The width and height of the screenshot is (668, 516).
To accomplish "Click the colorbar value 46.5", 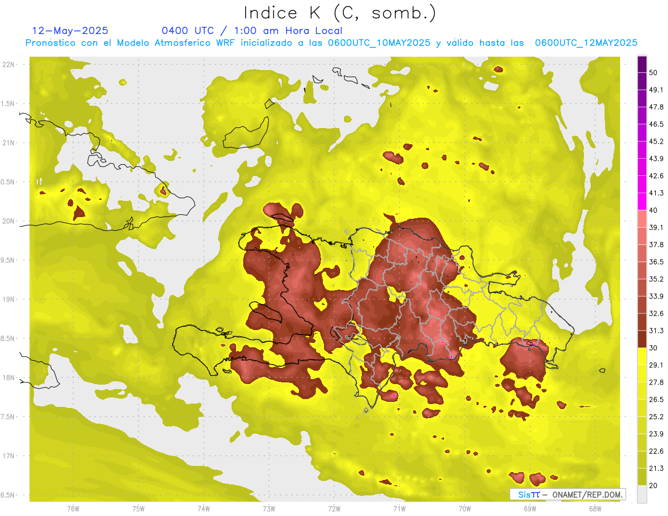I will point(656,124).
